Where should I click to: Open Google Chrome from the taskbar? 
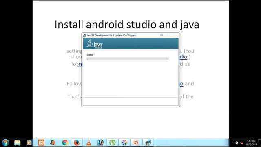pos(65,143)
